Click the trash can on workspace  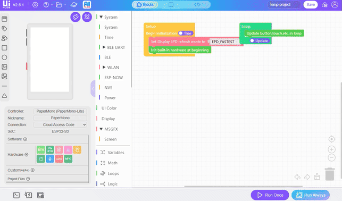[330, 174]
